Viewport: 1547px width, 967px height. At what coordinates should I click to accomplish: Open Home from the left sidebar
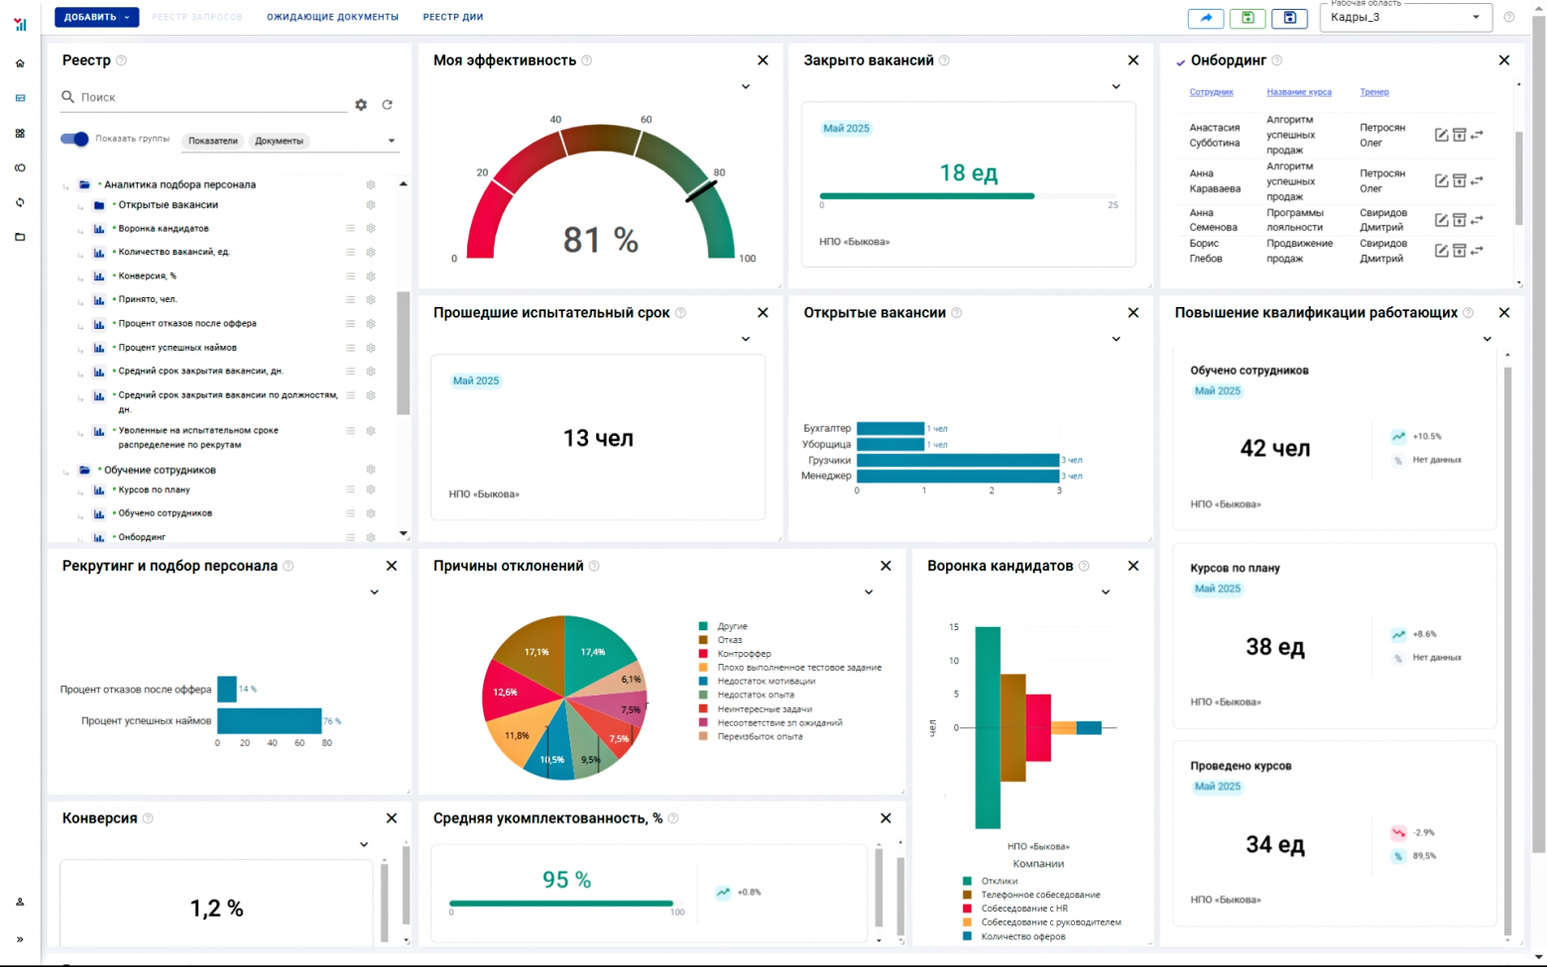[x=20, y=63]
